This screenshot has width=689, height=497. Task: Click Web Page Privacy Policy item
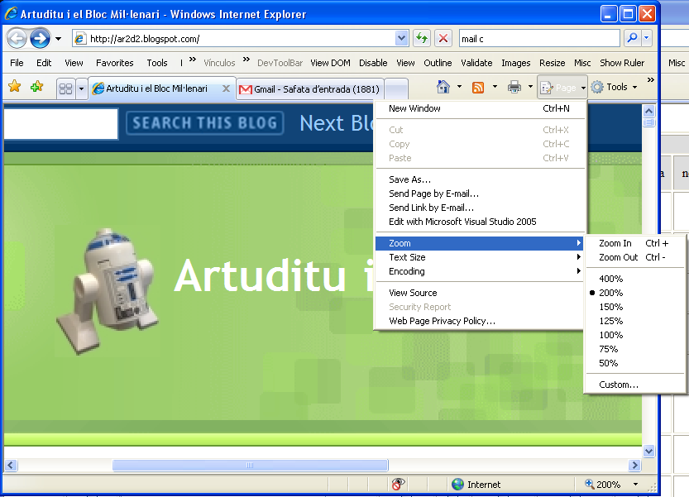click(x=481, y=321)
